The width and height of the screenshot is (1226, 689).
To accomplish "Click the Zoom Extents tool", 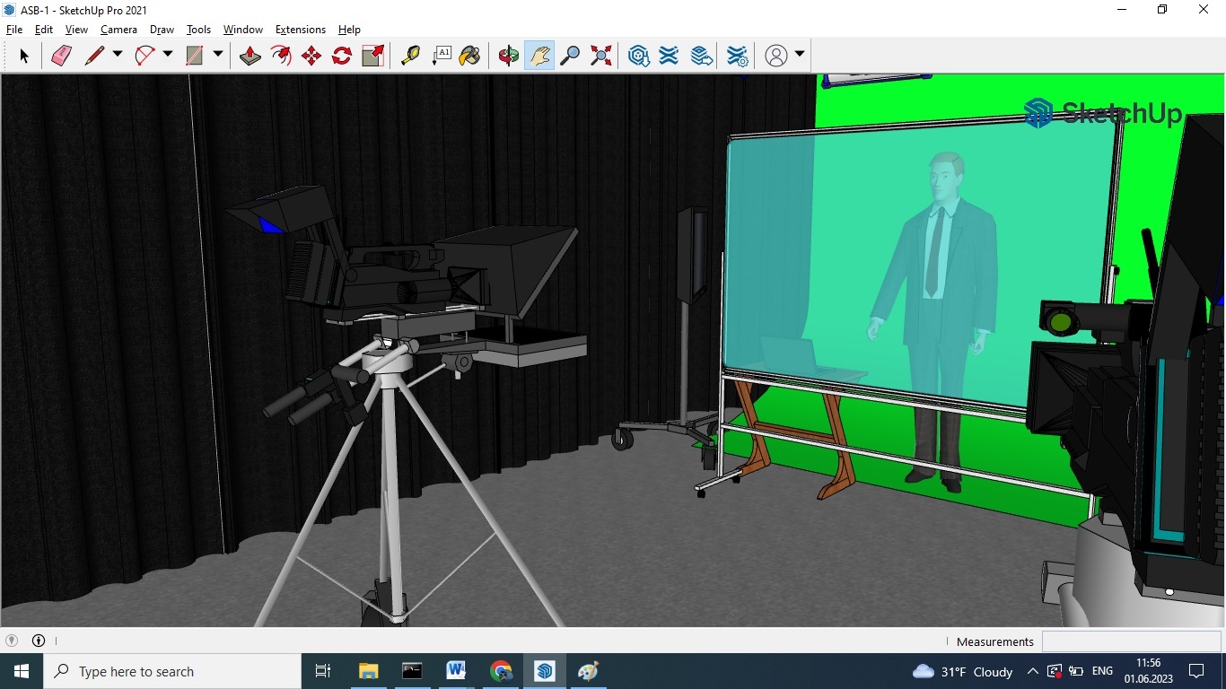I will tap(601, 56).
